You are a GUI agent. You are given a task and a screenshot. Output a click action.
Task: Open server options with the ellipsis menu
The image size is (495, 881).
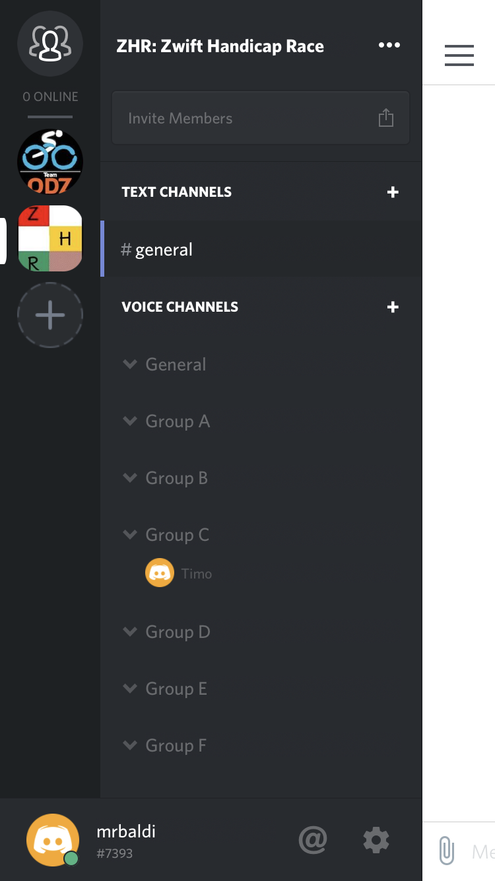(389, 45)
